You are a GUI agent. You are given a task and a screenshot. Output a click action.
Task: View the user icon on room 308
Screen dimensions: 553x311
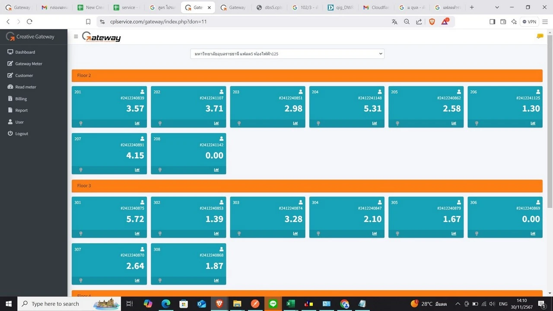pos(221,249)
